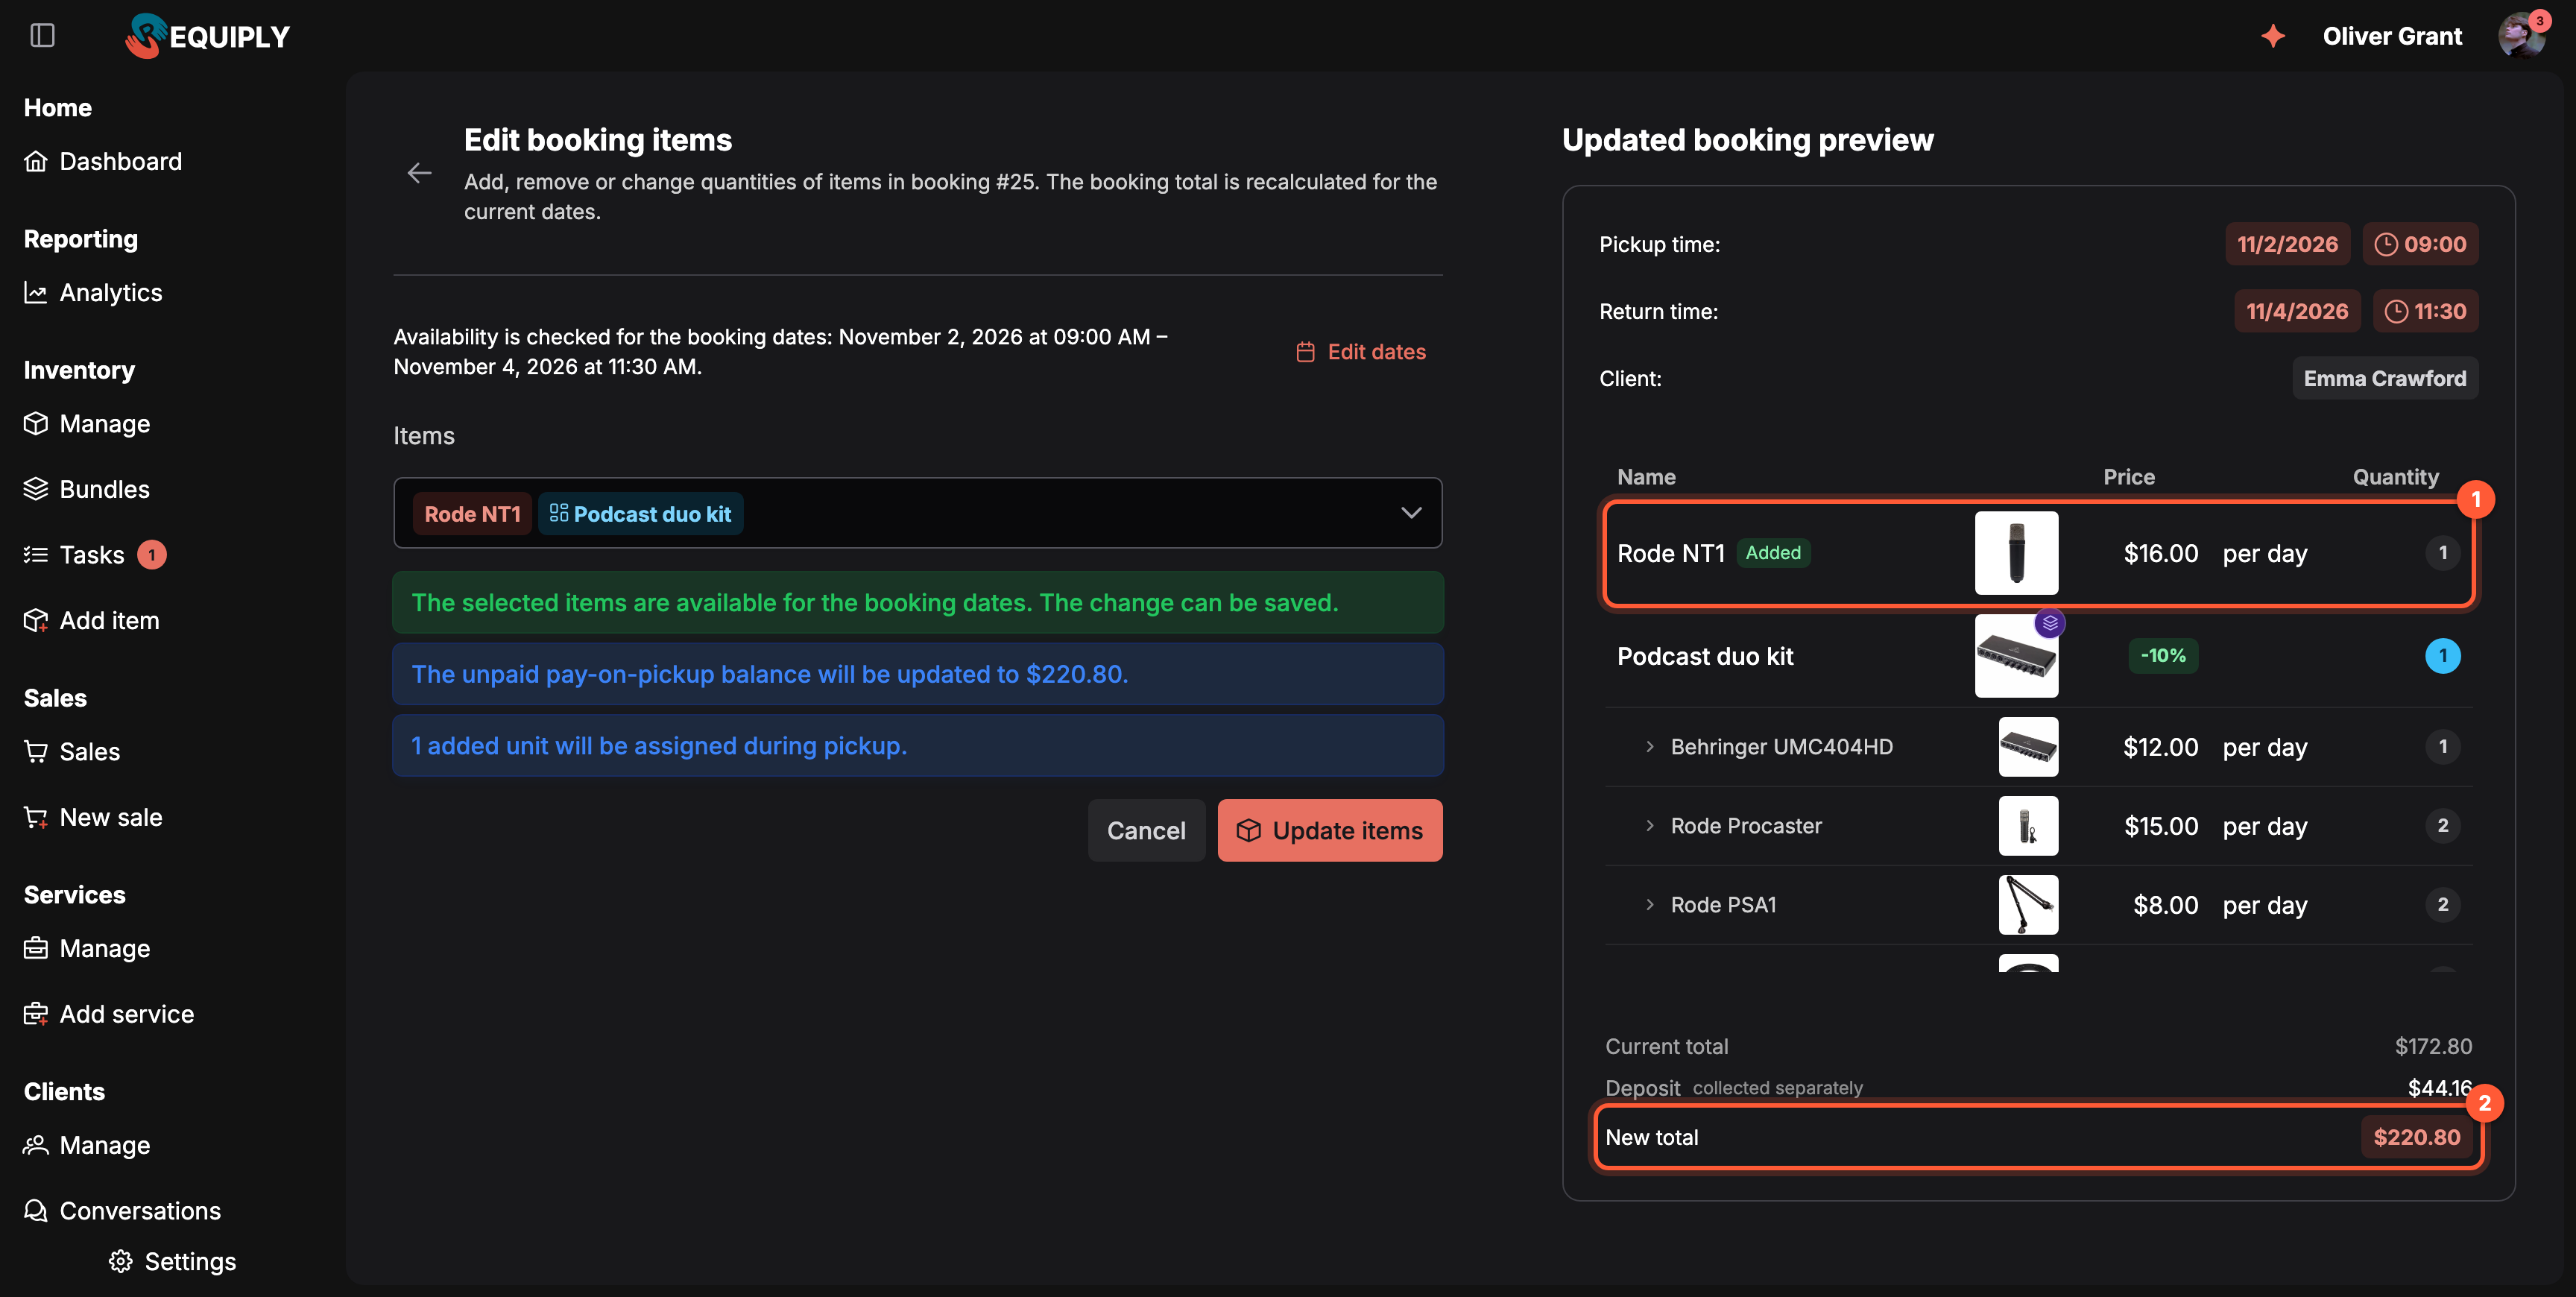Click the pickup date 11/2/2026 badge
Image resolution: width=2576 pixels, height=1297 pixels.
click(x=2287, y=244)
